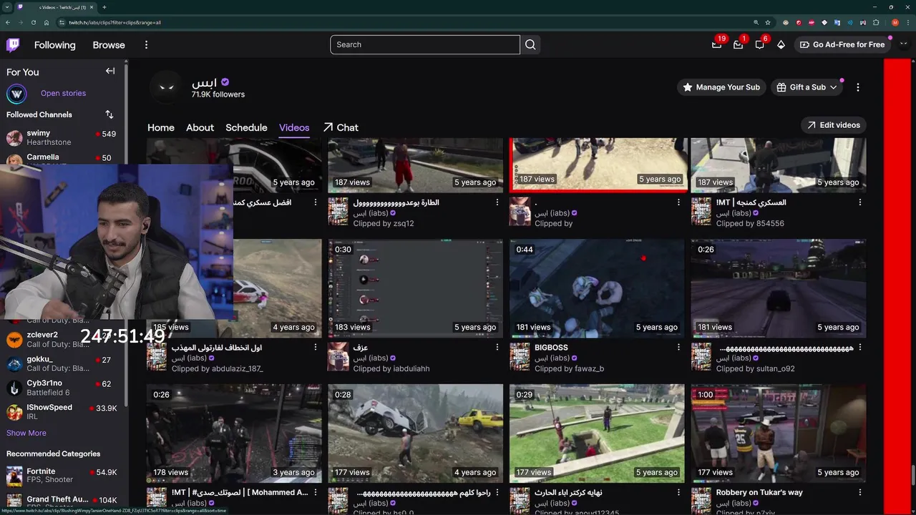Play the Robbery on Tukar's way thumbnail
Image resolution: width=916 pixels, height=515 pixels.
point(779,433)
